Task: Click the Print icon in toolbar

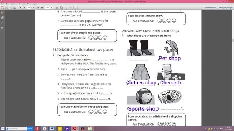Action: pos(11,7)
